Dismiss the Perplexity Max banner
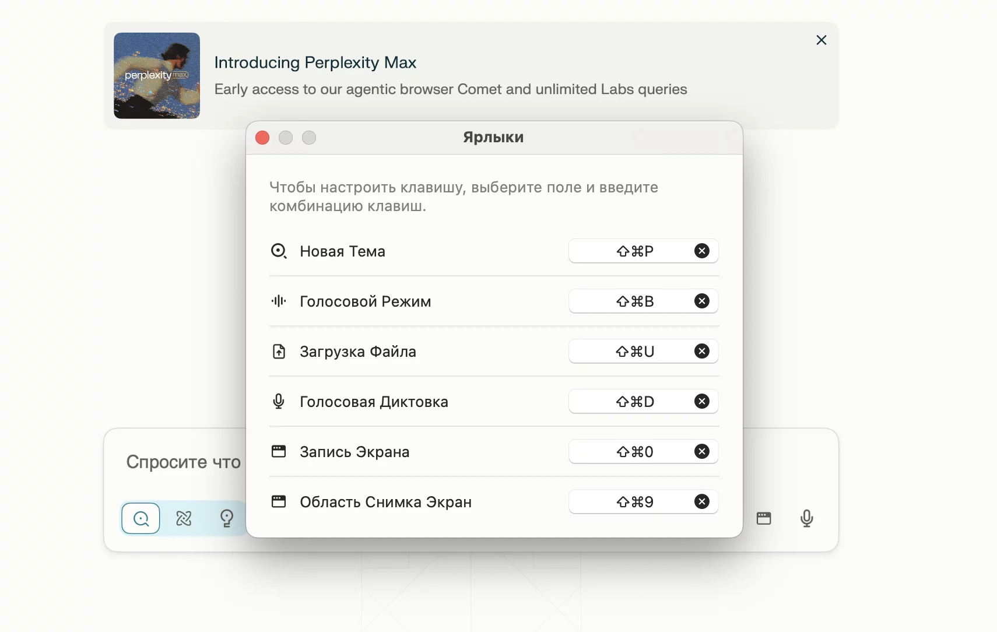 tap(821, 40)
